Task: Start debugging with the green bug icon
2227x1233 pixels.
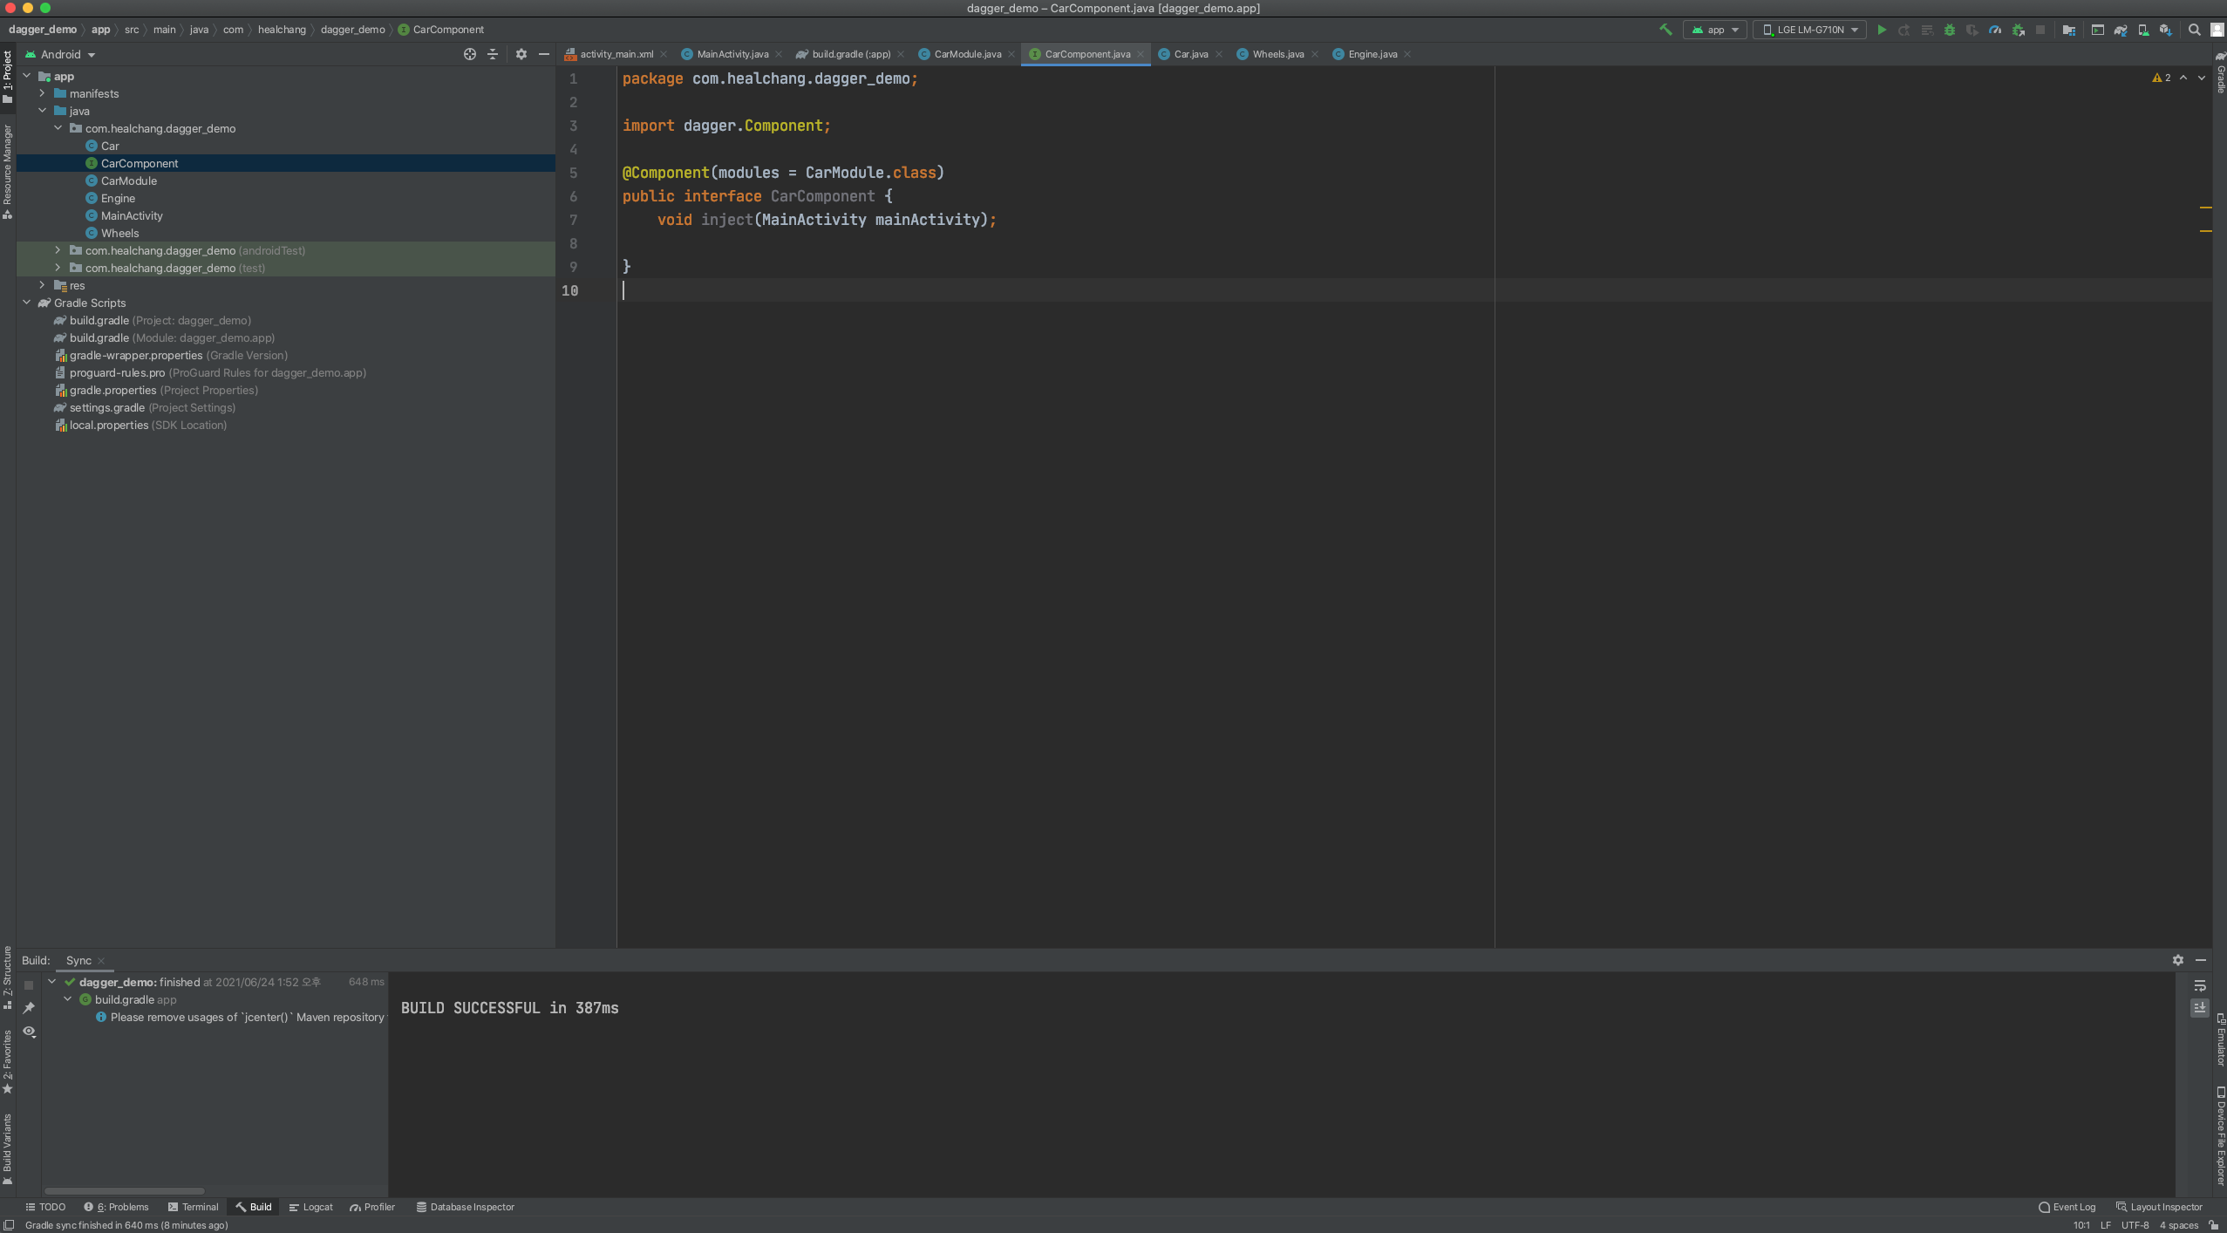Action: (1950, 30)
